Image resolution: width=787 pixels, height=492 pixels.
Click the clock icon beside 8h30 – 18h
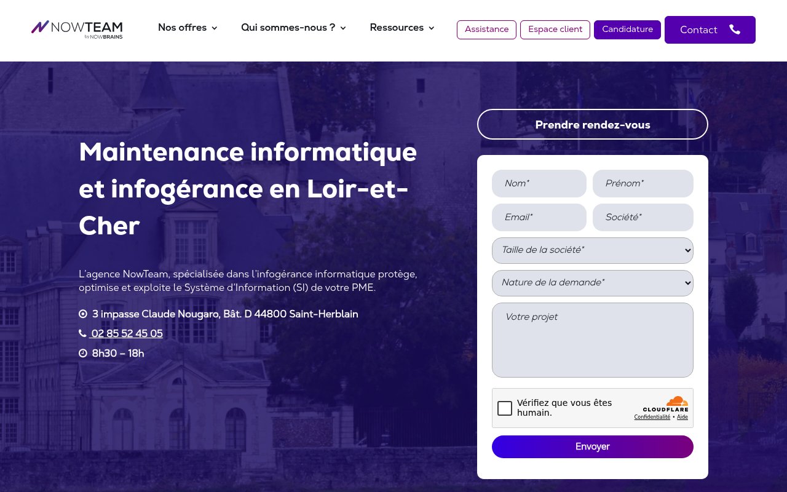click(x=83, y=353)
